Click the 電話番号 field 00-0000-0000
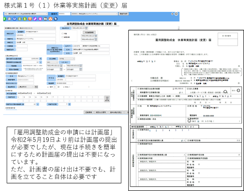The image size is (244, 191). (64, 83)
